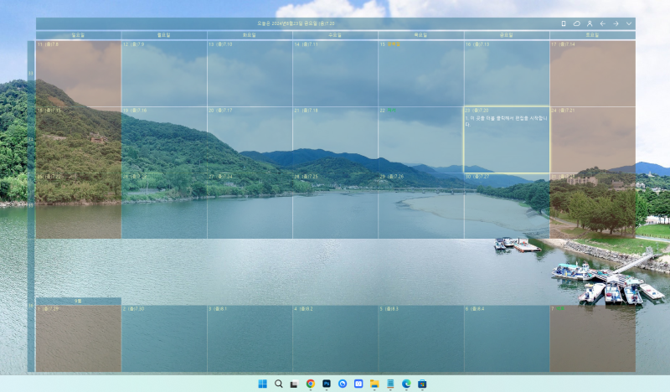The width and height of the screenshot is (670, 392).
Task: Select the highlighted day 23 cell
Action: [507, 140]
